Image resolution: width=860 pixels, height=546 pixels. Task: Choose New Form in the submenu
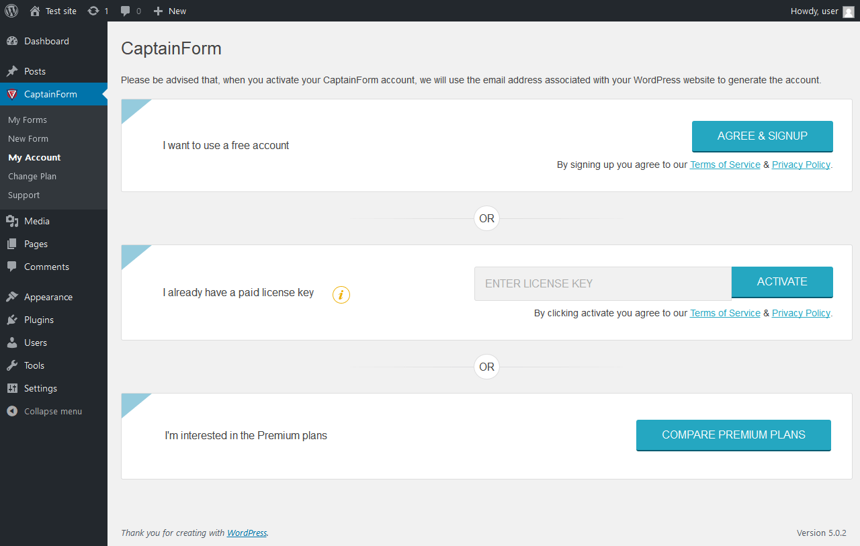[x=28, y=138]
